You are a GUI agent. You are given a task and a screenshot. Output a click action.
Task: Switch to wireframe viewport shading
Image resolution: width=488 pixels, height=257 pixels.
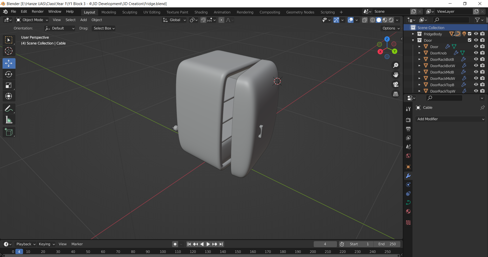(373, 20)
